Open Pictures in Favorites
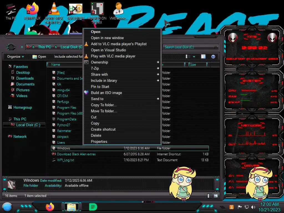 tap(23, 90)
